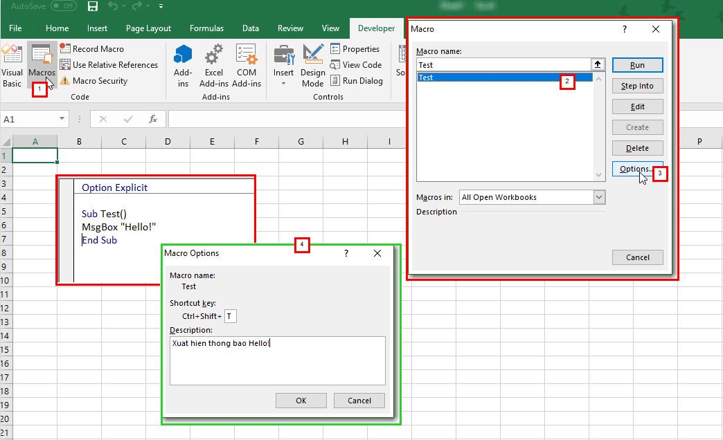Click the Shortcut key field
Image resolution: width=723 pixels, height=440 pixels.
point(230,316)
